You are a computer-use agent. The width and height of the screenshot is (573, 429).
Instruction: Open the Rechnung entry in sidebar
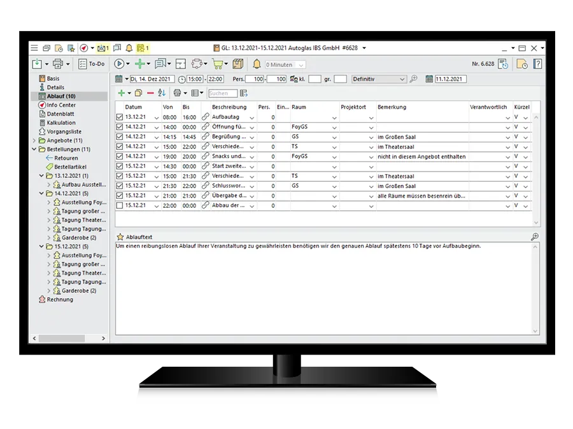(60, 299)
